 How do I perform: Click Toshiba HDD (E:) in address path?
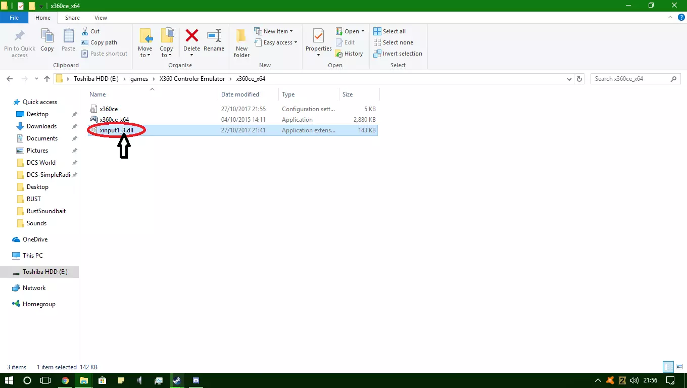[x=96, y=79]
